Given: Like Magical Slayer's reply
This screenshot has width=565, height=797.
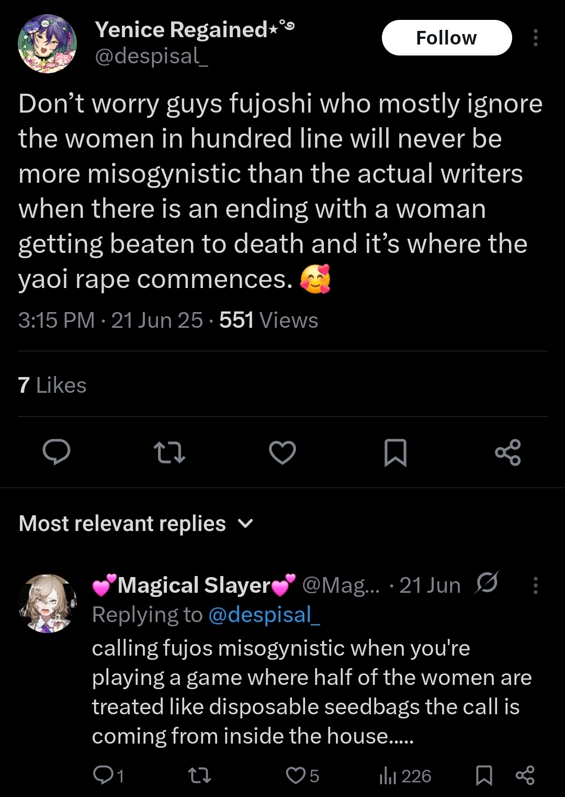Looking at the screenshot, I should 302,775.
